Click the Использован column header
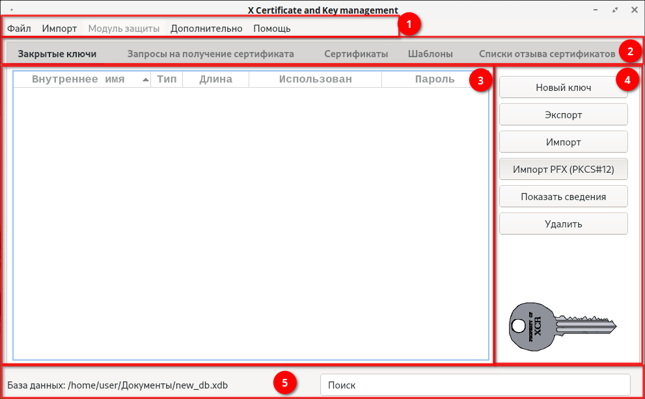 315,79
